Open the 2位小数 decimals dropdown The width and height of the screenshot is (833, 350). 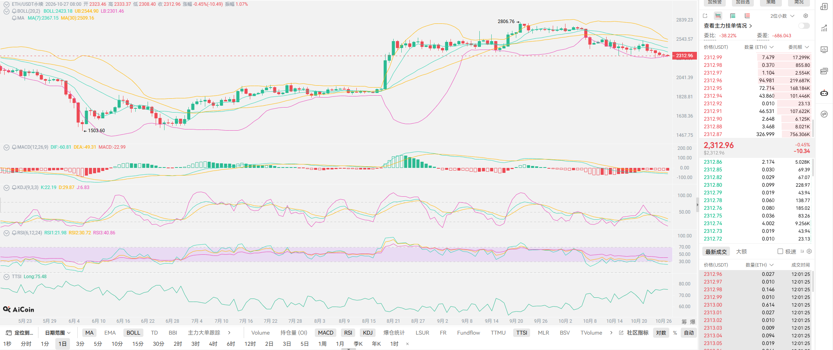pyautogui.click(x=782, y=16)
